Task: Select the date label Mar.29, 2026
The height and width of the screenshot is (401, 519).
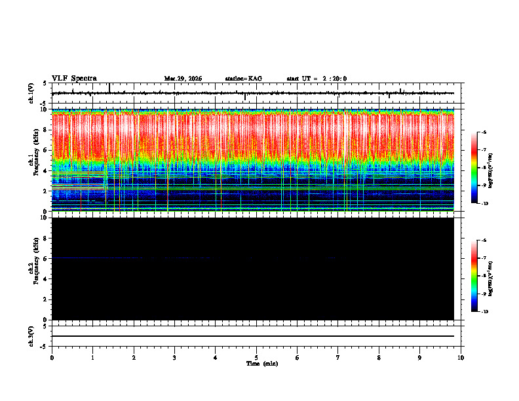Action: 183,79
